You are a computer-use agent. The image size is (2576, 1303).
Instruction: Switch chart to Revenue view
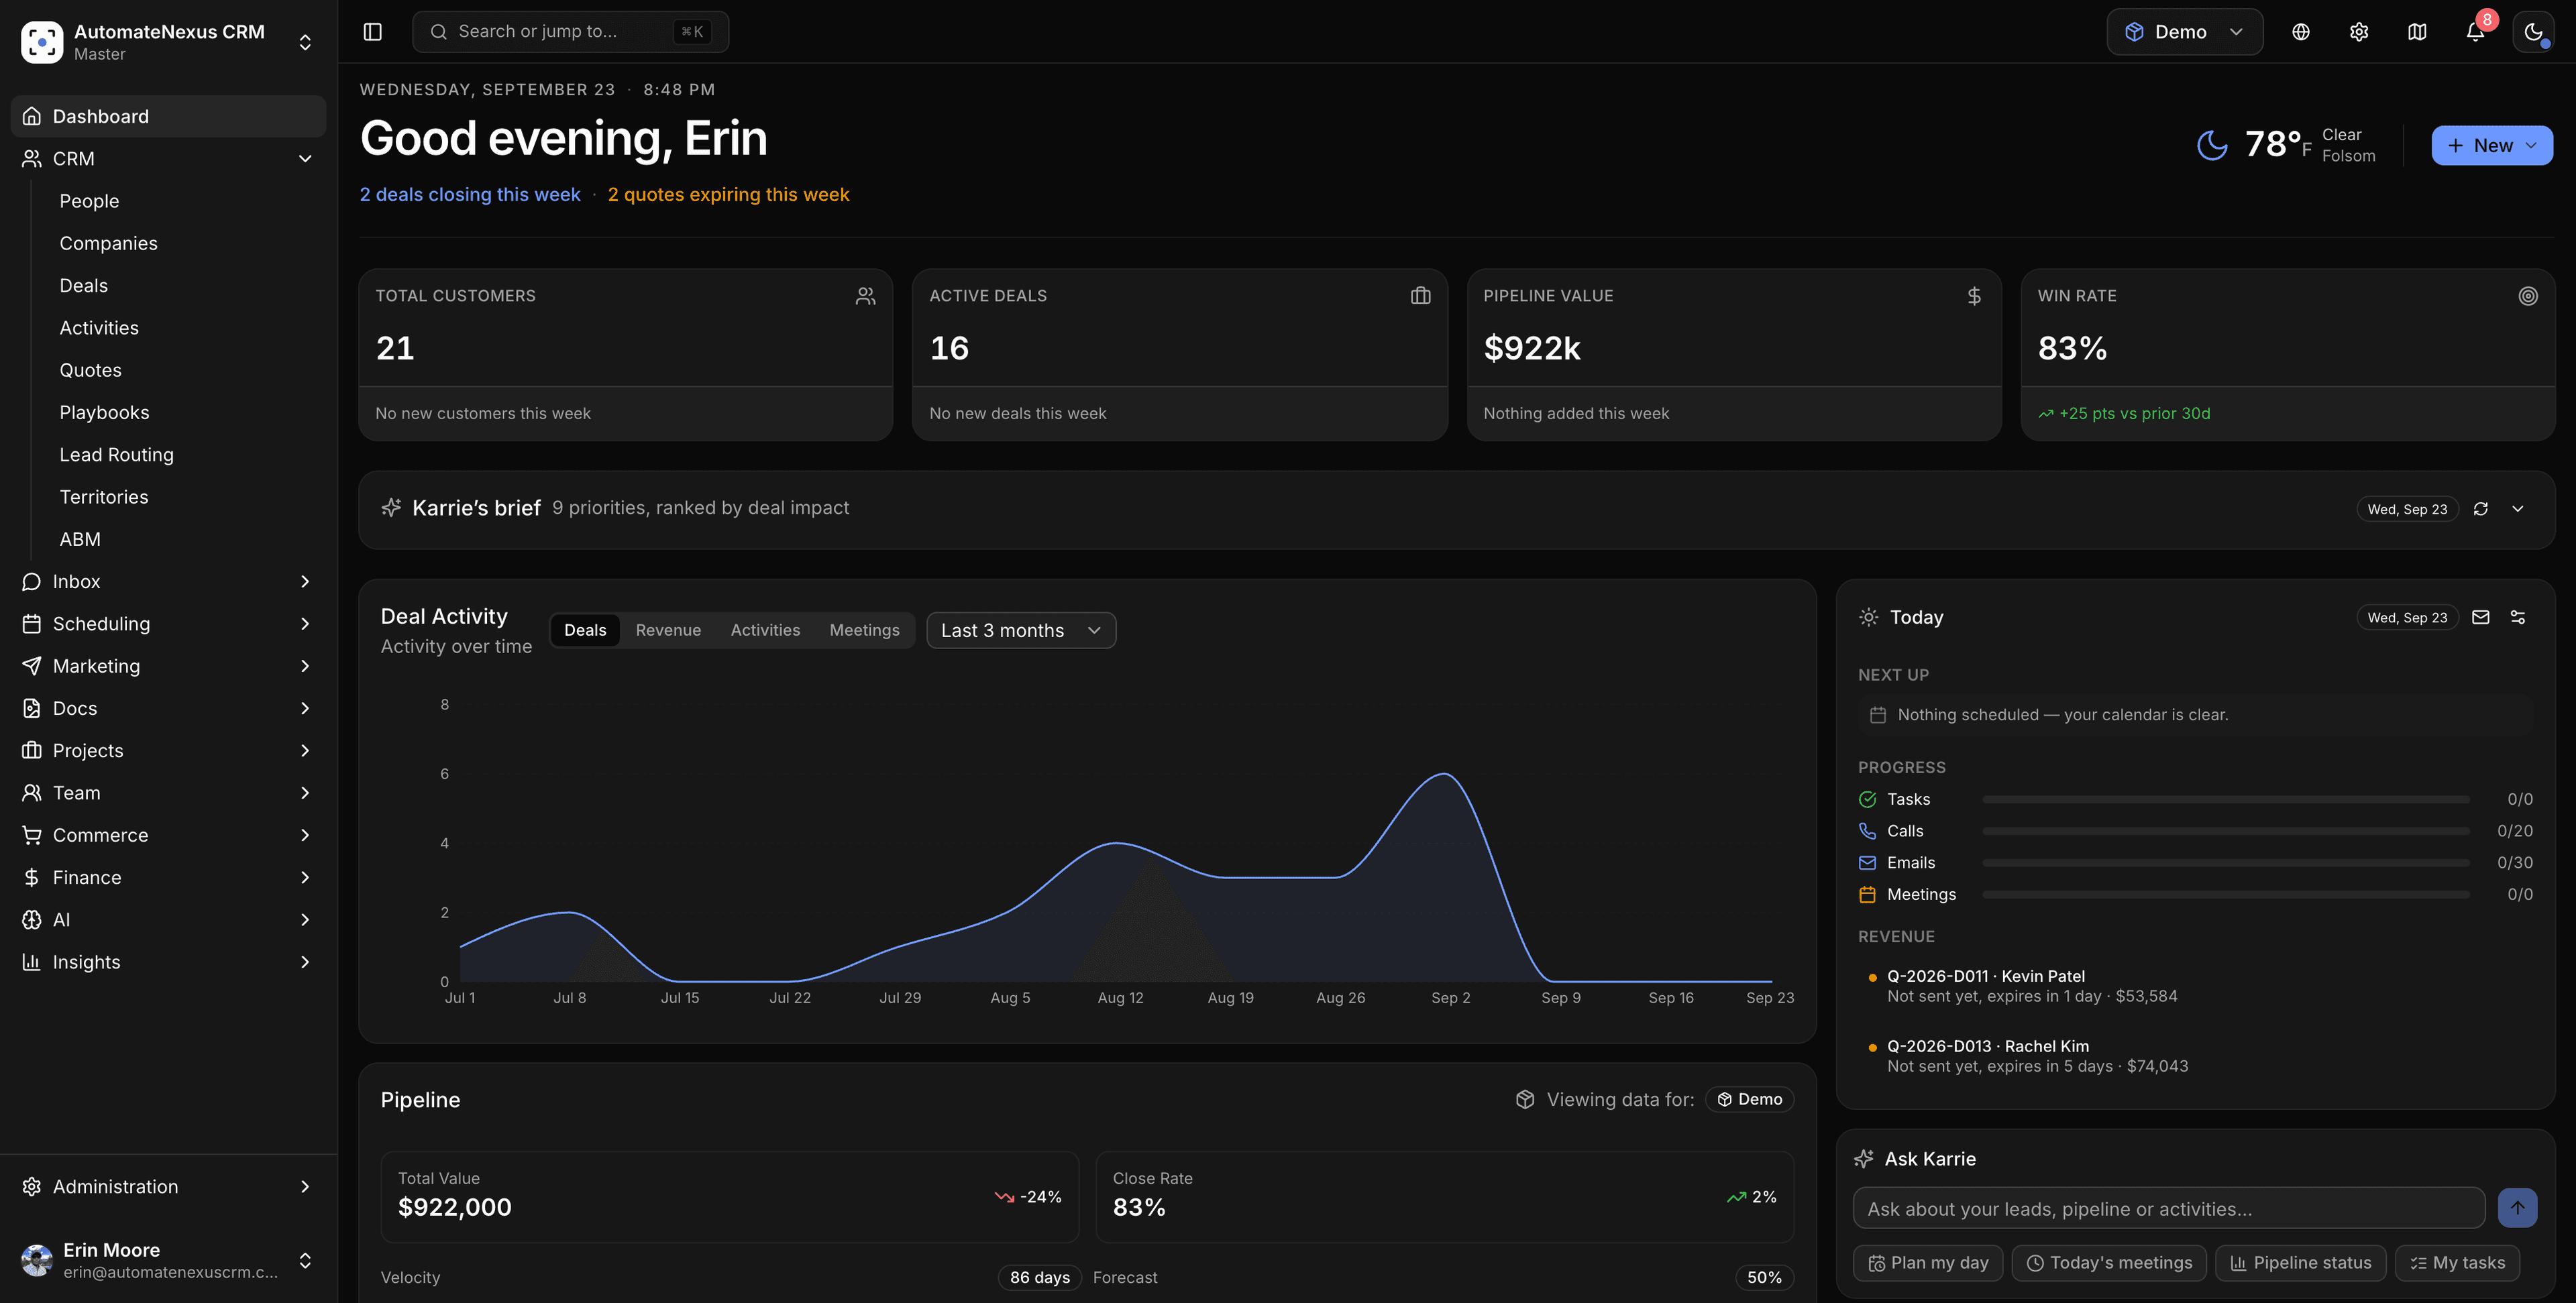tap(668, 630)
